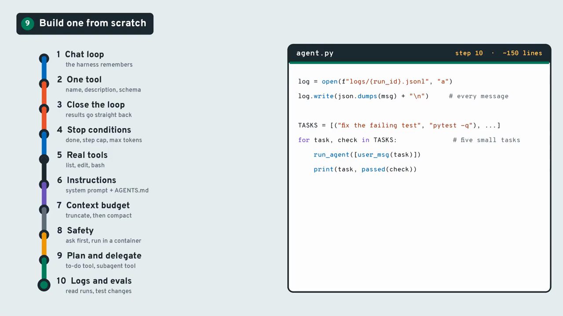Click the agent.py file name in code header
563x316 pixels.
click(x=315, y=53)
